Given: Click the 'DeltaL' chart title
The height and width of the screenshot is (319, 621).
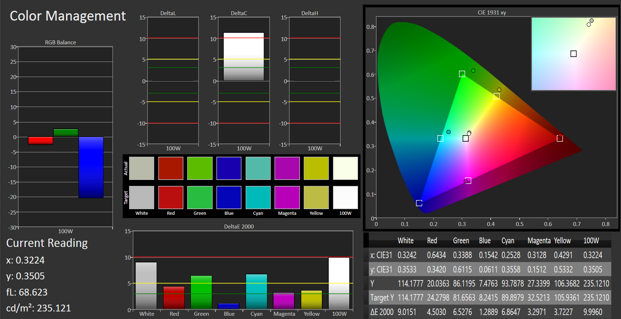Looking at the screenshot, I should tap(168, 13).
